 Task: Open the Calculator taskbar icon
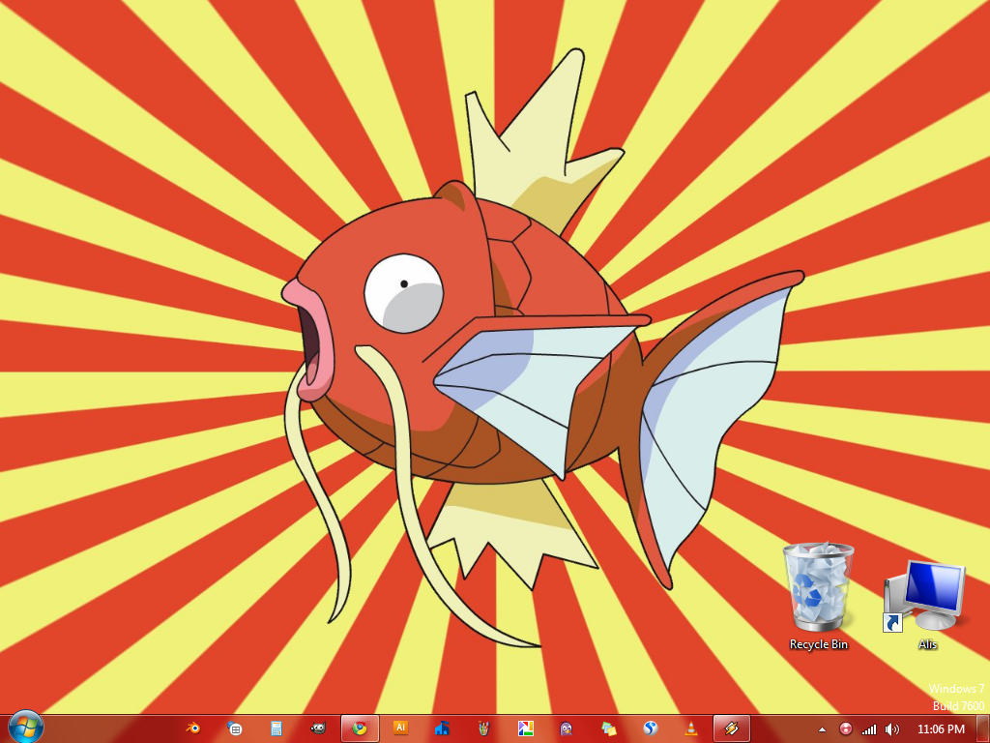tap(277, 728)
